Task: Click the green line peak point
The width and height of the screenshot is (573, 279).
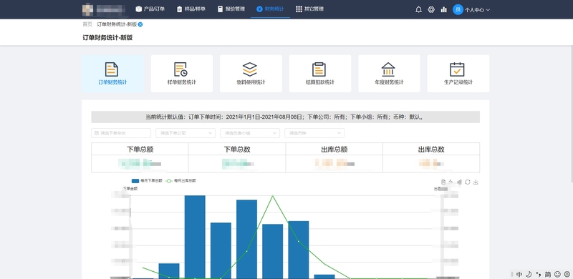Action: pyautogui.click(x=273, y=196)
